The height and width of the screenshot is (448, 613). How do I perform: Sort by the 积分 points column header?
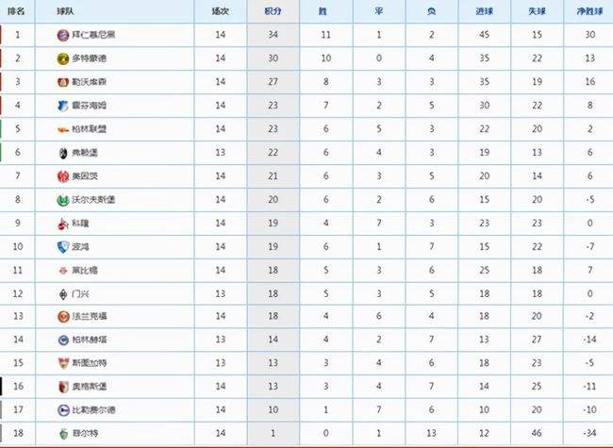coord(273,11)
